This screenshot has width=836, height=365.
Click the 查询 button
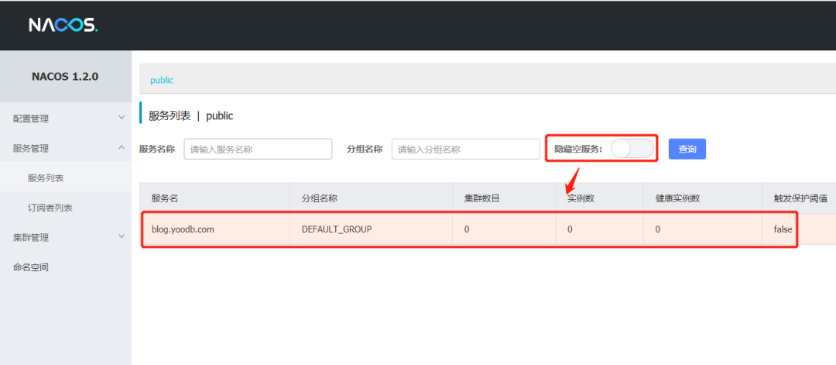pyautogui.click(x=687, y=149)
